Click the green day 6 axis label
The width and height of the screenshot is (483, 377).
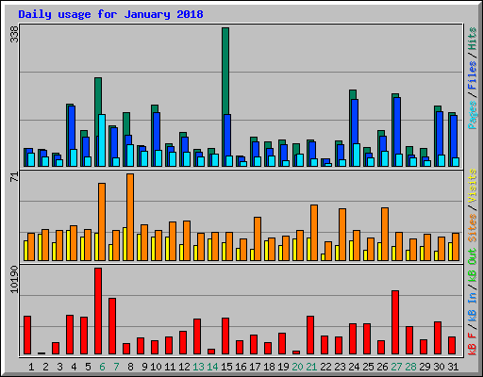(x=102, y=367)
